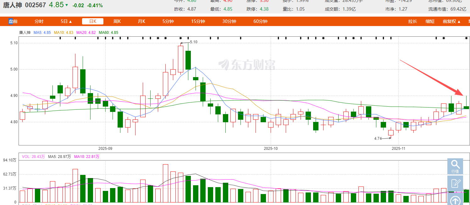Click the volume MA5: 28.97万 label
470x205 pixels.
pyautogui.click(x=59, y=156)
